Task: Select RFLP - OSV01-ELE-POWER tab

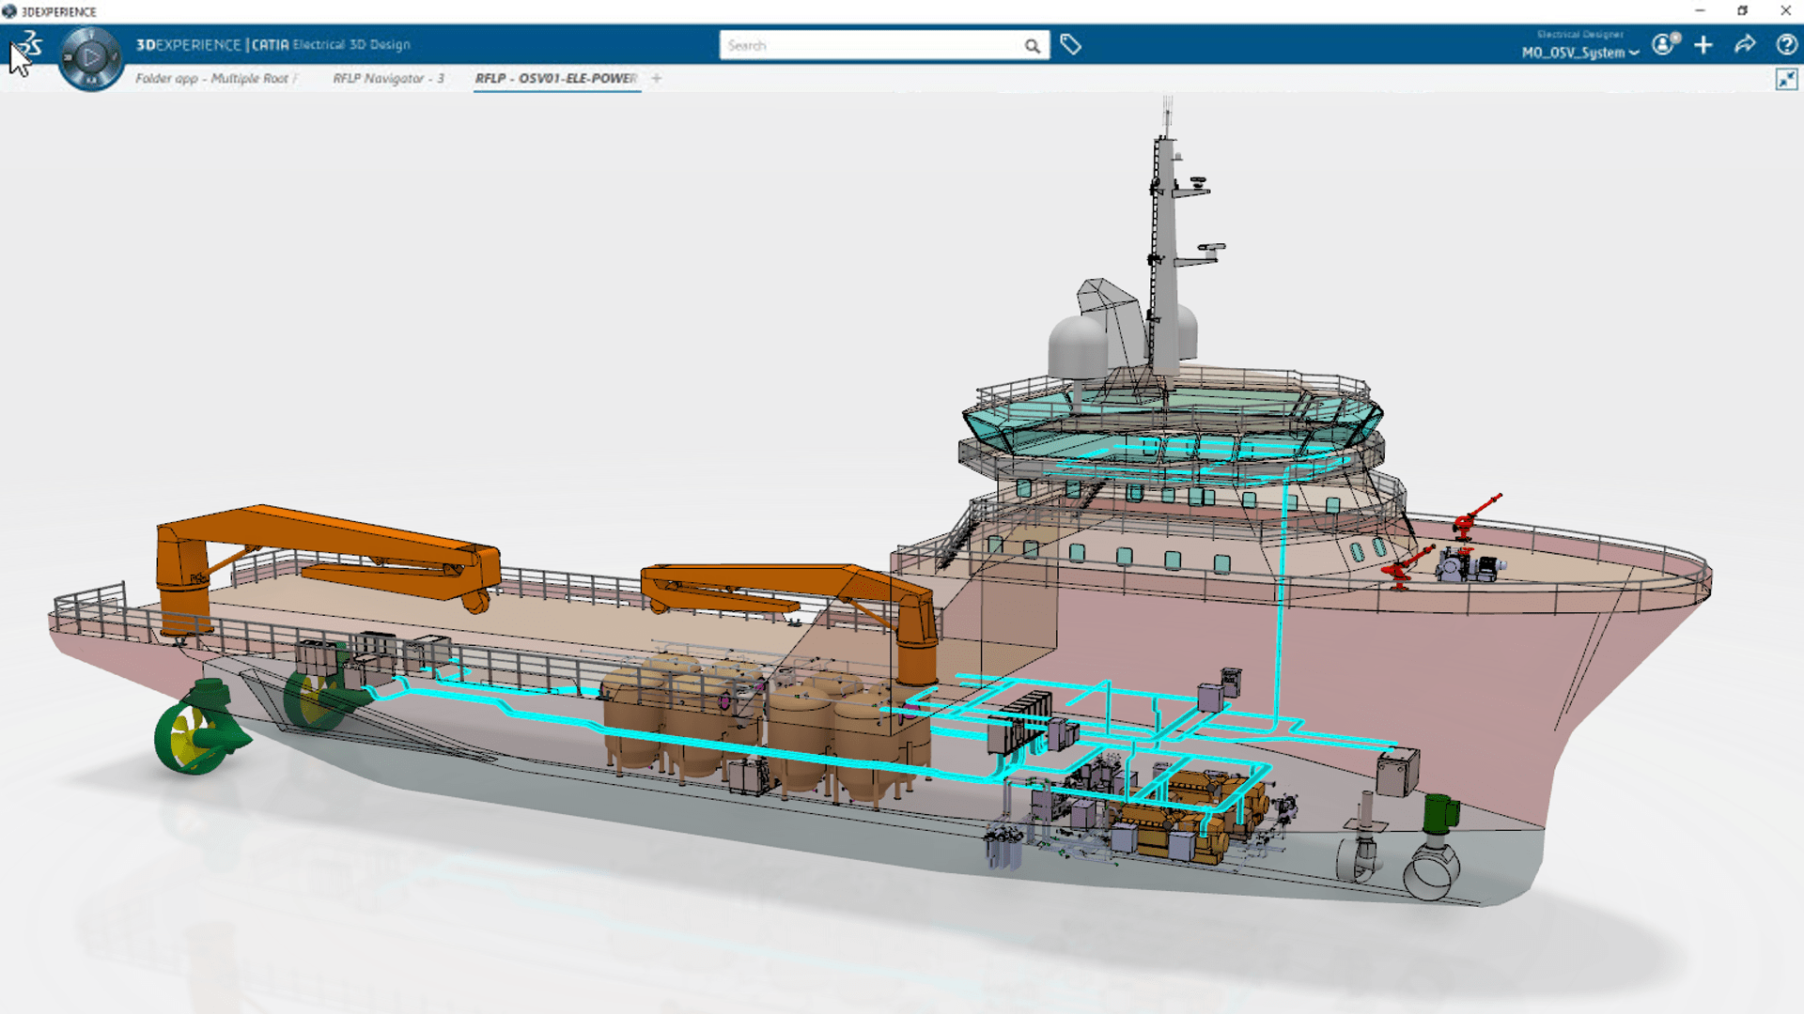Action: [x=555, y=78]
